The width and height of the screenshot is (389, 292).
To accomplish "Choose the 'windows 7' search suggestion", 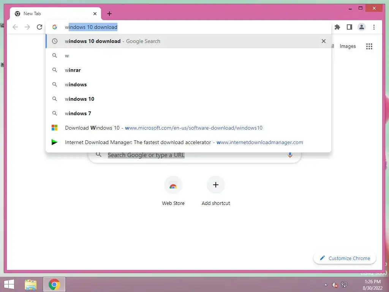I will pyautogui.click(x=188, y=113).
